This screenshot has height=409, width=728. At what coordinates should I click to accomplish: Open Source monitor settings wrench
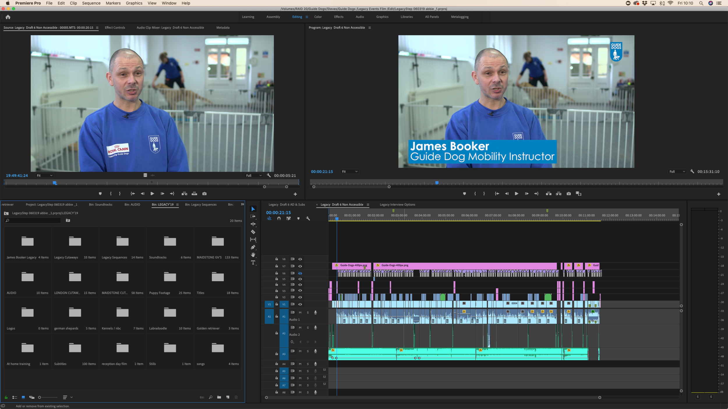pos(269,175)
